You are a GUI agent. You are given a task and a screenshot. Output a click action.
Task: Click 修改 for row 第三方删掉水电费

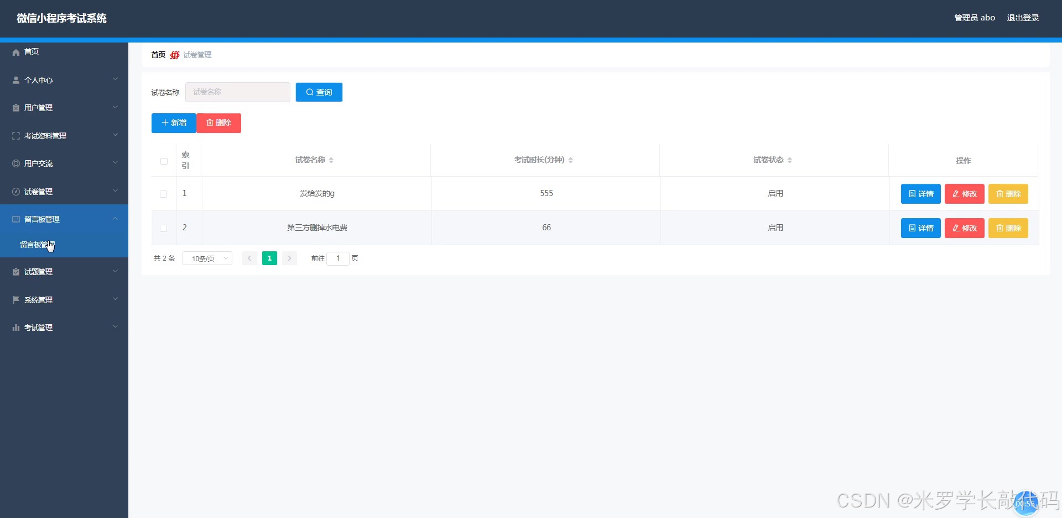(965, 228)
